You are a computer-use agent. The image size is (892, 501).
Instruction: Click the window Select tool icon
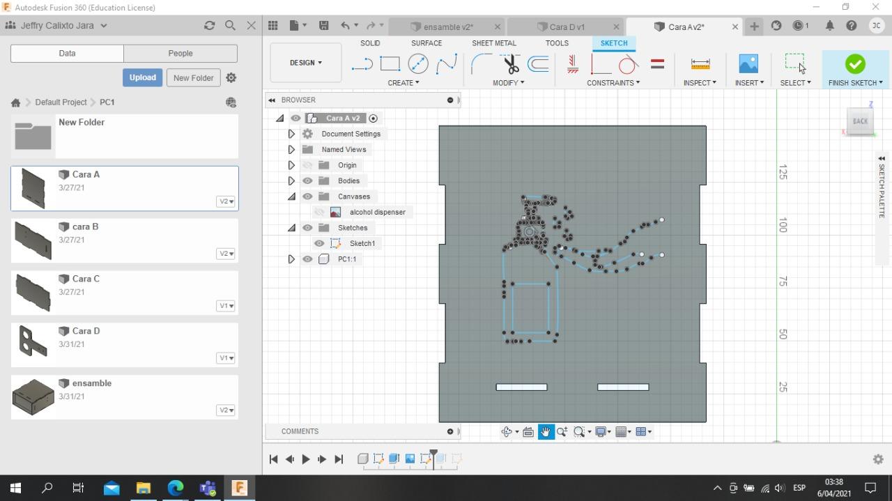pos(794,63)
